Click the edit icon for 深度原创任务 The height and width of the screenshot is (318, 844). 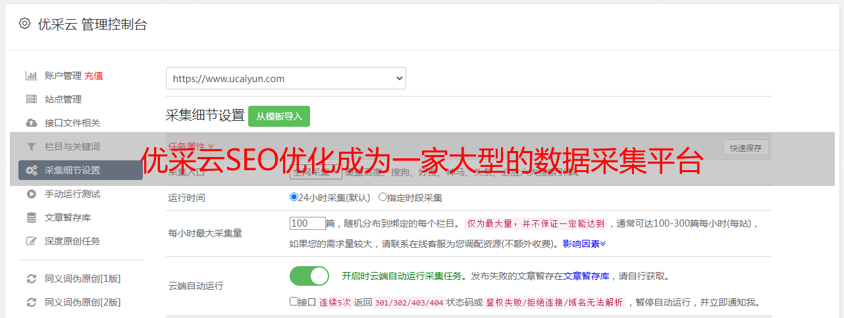pyautogui.click(x=31, y=241)
